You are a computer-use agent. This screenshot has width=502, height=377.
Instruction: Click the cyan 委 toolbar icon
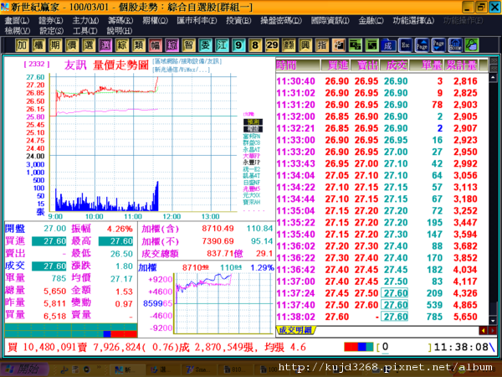[205, 45]
